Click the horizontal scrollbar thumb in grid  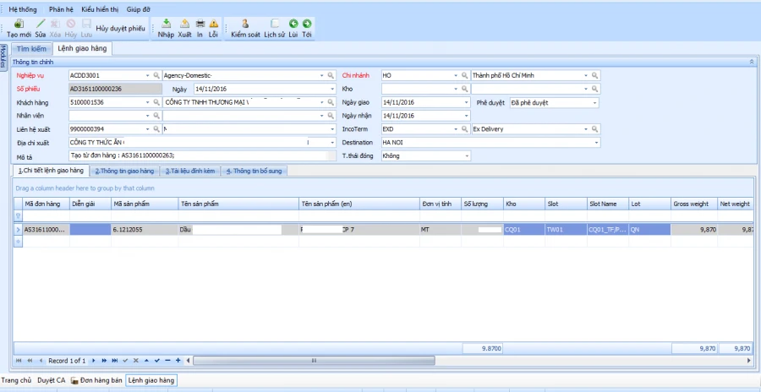314,361
